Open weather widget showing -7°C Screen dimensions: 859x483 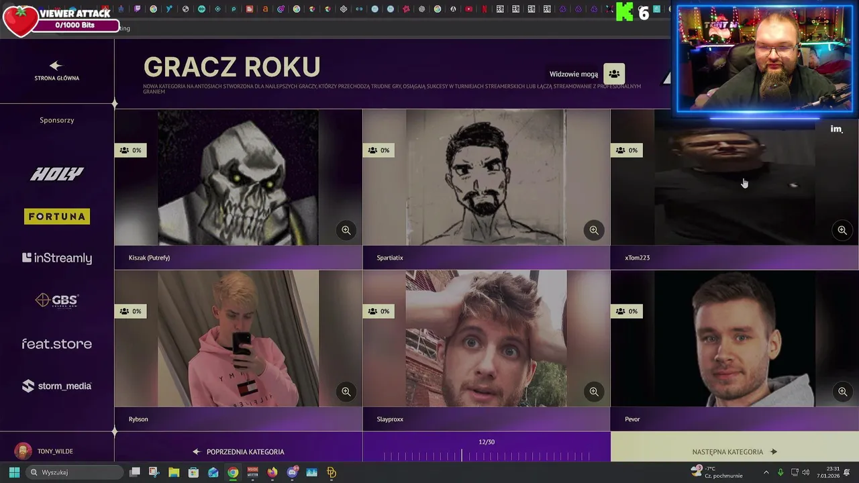[718, 472]
